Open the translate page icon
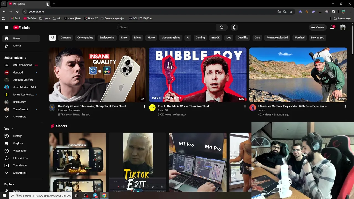This screenshot has width=354, height=199. click(279, 12)
